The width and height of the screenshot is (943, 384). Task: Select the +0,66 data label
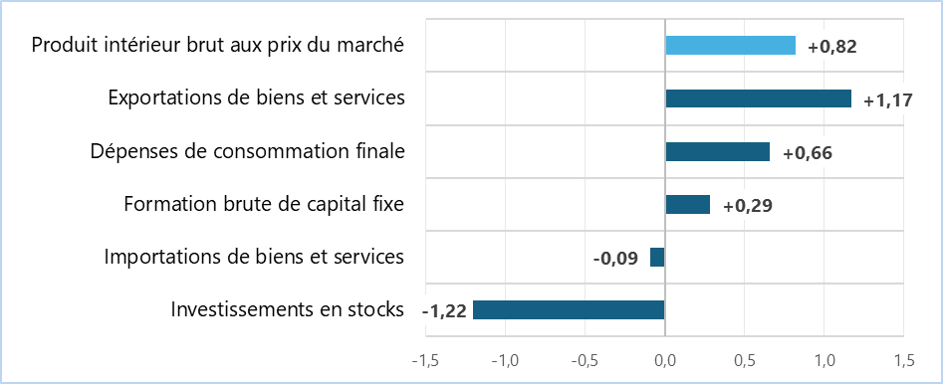[808, 153]
